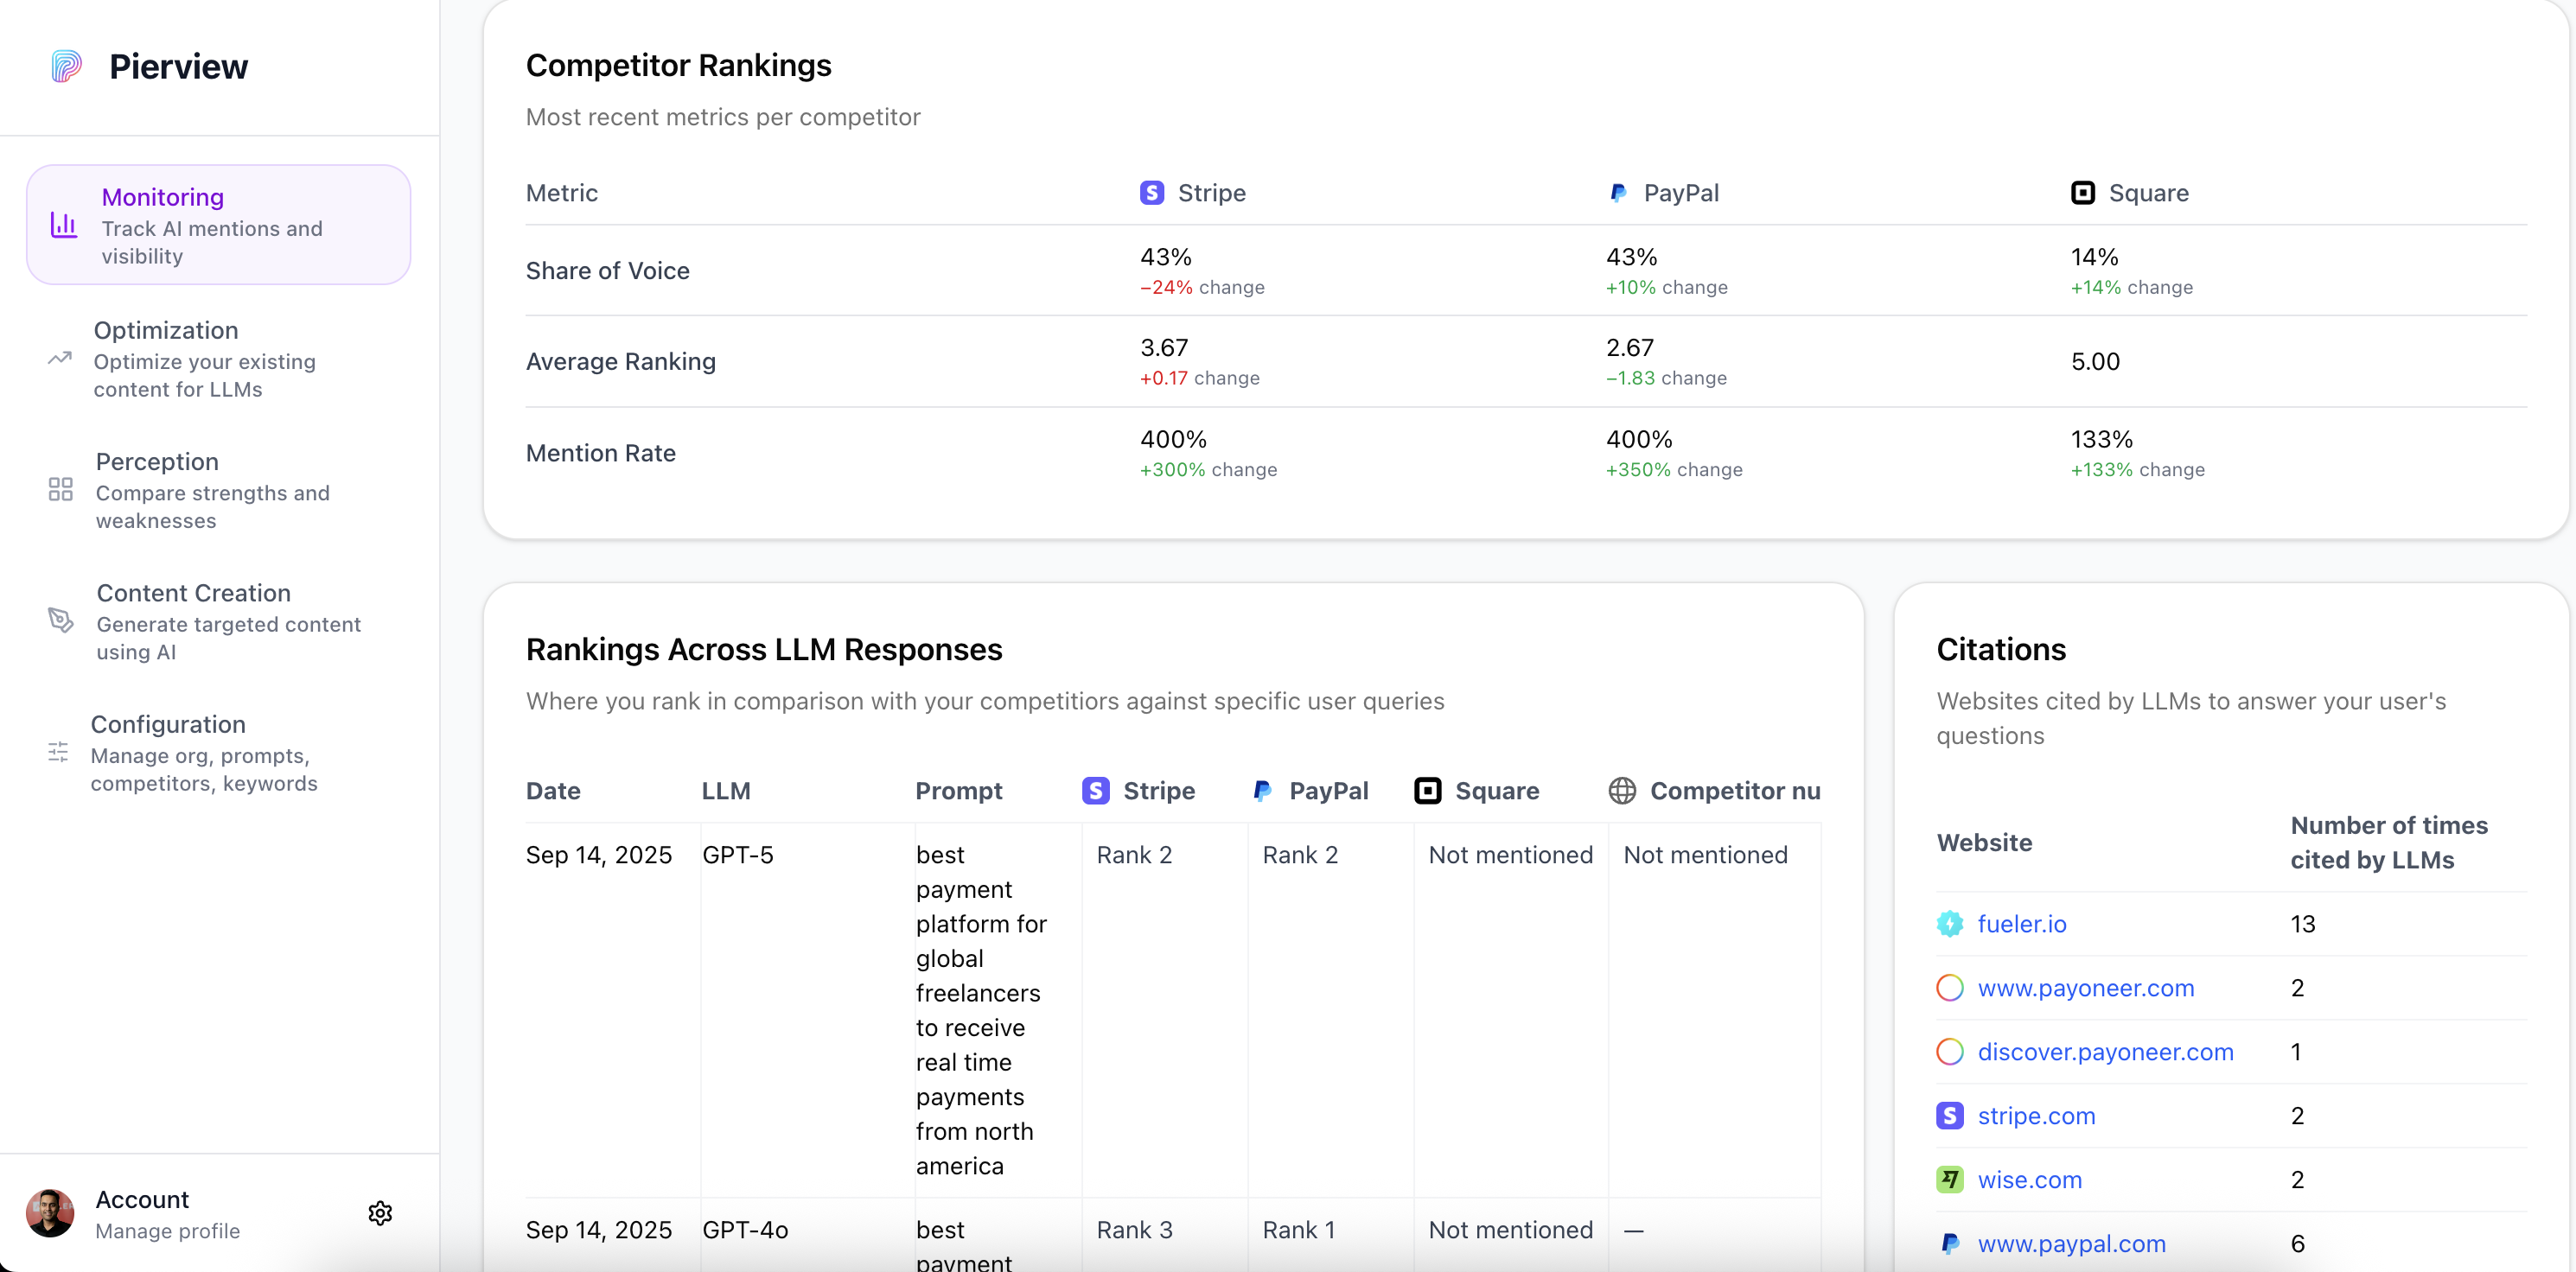The image size is (2576, 1272).
Task: Open account settings gear icon
Action: click(x=380, y=1213)
